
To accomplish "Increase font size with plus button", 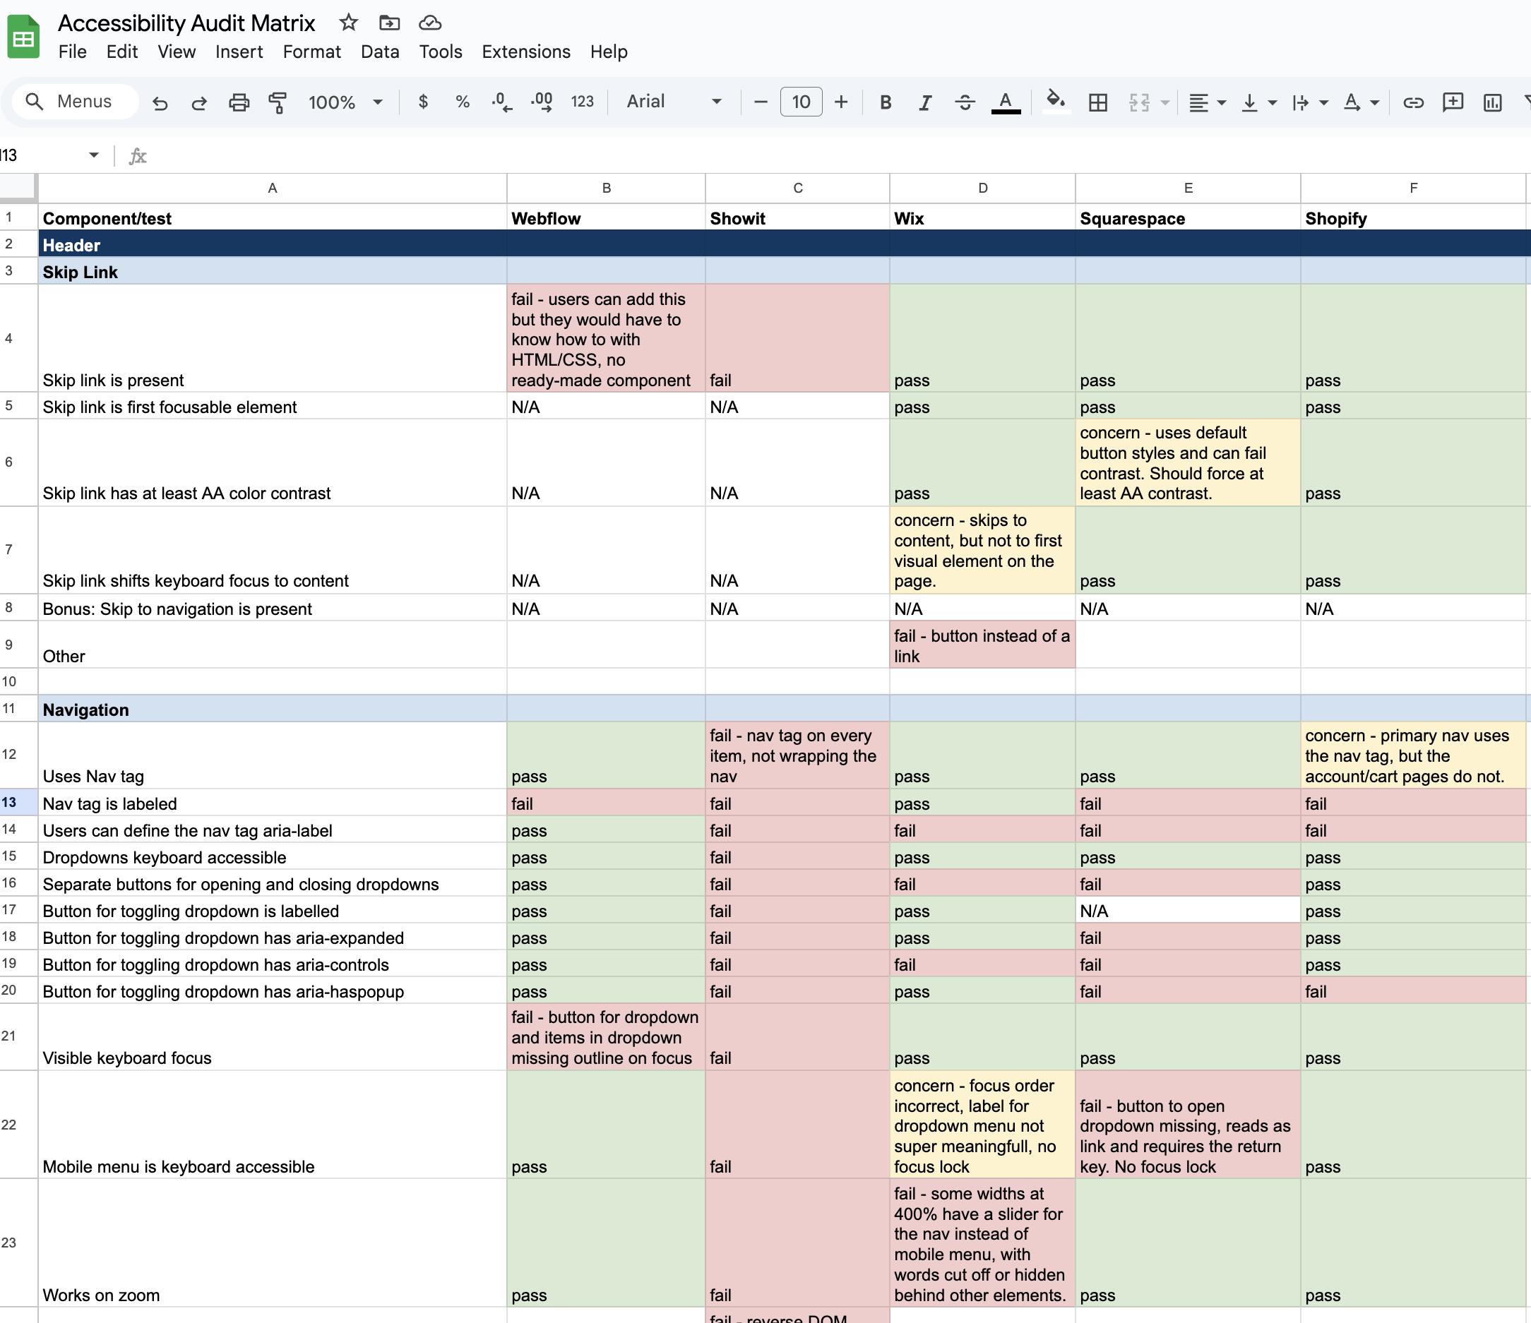I will (x=841, y=102).
